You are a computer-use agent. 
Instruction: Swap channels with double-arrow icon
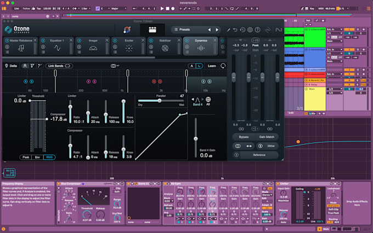(249, 146)
